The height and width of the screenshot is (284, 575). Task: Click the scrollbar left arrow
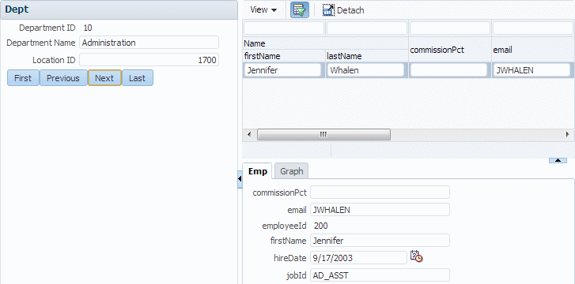(x=249, y=134)
